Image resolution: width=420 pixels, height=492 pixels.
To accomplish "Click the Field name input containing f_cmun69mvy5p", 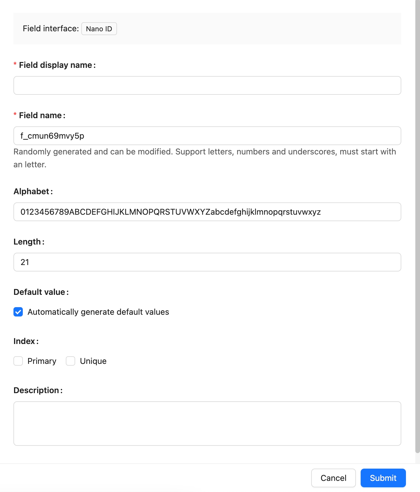I will [207, 136].
